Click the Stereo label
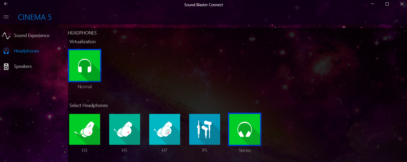The height and width of the screenshot is (162, 407). [245, 150]
